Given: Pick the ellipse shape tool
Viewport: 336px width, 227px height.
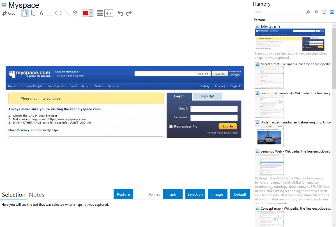Looking at the screenshot, I should [58, 13].
